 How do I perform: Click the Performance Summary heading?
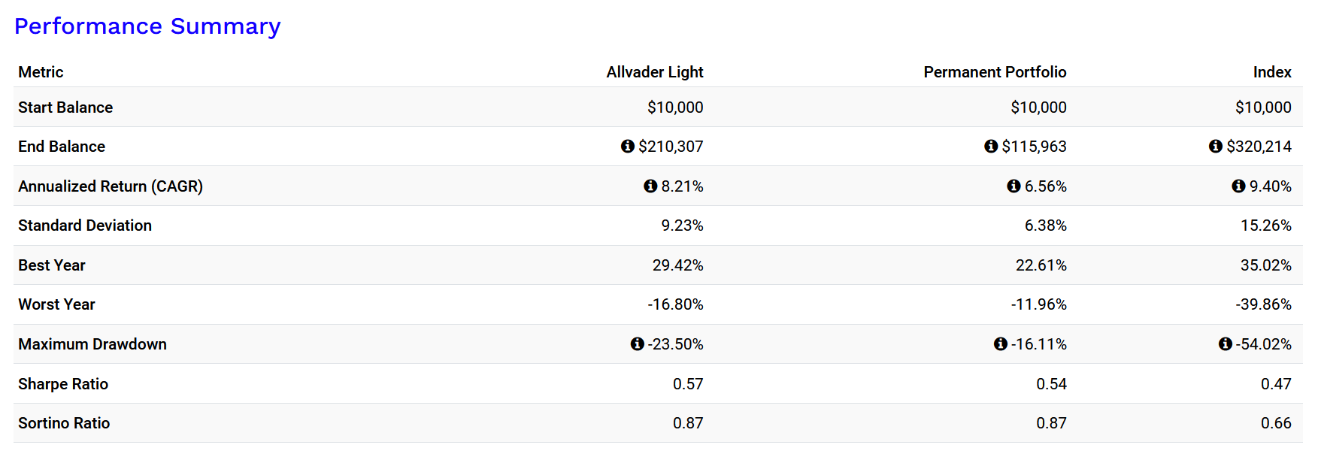tap(147, 26)
